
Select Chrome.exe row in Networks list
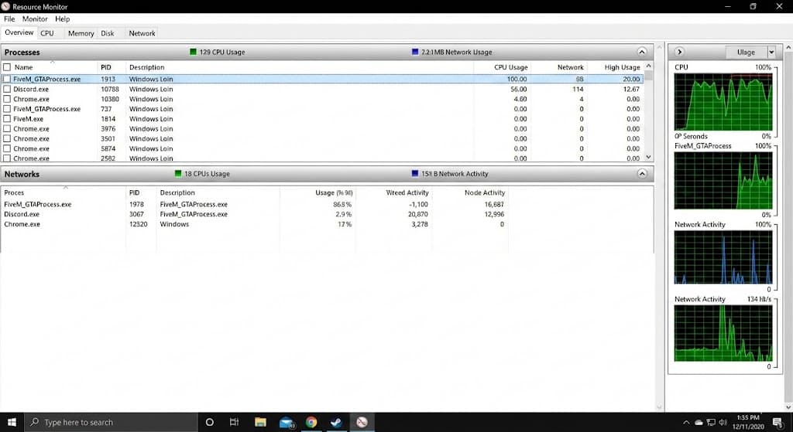click(254, 224)
